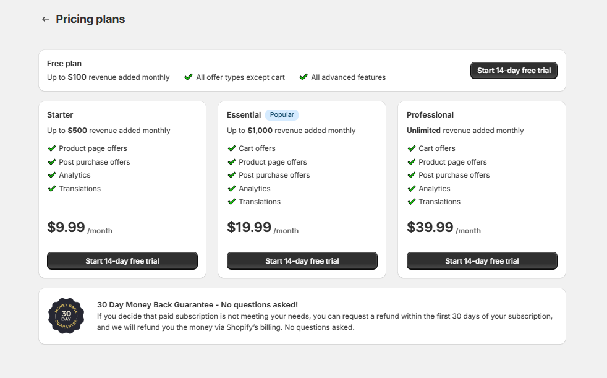The image size is (607, 378).
Task: Click the $9.99 /month Starter price
Action: 79,228
